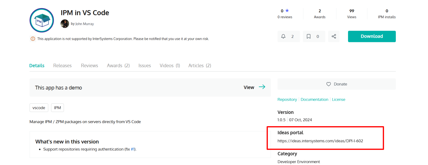Show the Articles (2) tab
Viewport: 428px width, 165px height.
coord(200,66)
